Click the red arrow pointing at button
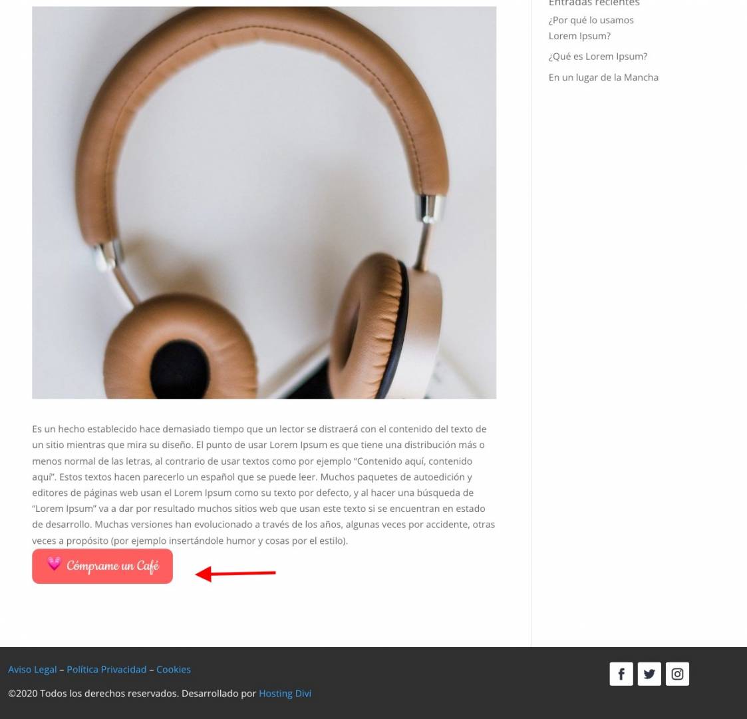This screenshot has width=747, height=719. (235, 573)
